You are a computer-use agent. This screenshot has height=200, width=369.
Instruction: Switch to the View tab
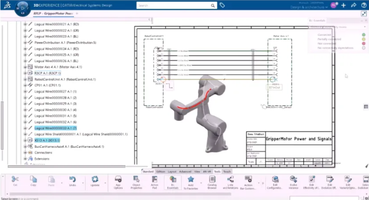[x=197, y=171]
